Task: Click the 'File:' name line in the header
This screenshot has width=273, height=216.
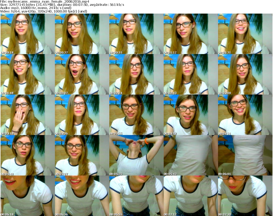Action: [x=45, y=2]
